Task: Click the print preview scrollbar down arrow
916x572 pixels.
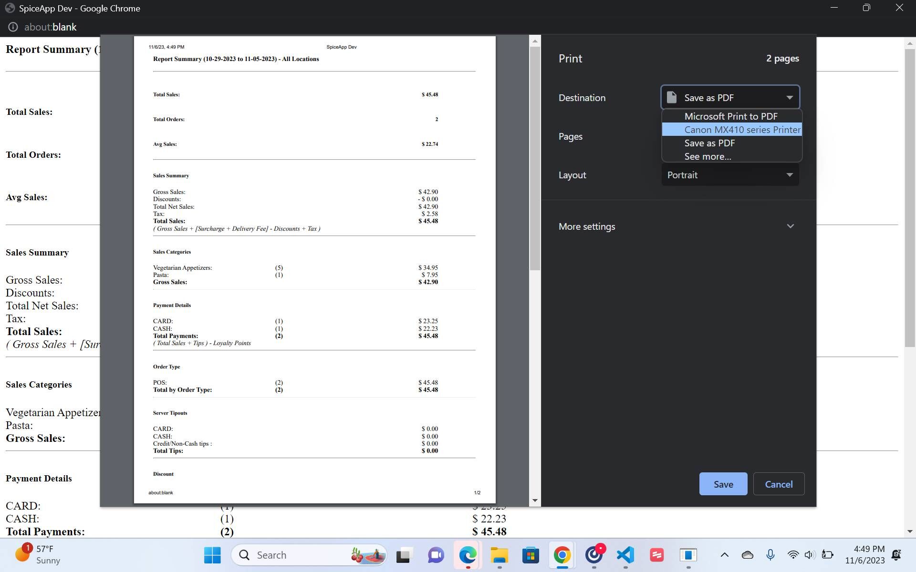Action: tap(535, 500)
